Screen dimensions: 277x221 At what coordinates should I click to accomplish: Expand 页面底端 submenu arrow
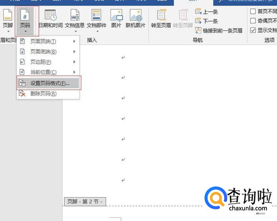(x=74, y=52)
